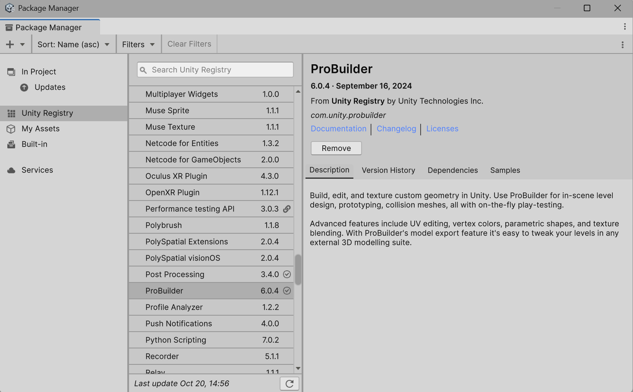Open the Filters dropdown
The width and height of the screenshot is (633, 392).
[x=139, y=44]
